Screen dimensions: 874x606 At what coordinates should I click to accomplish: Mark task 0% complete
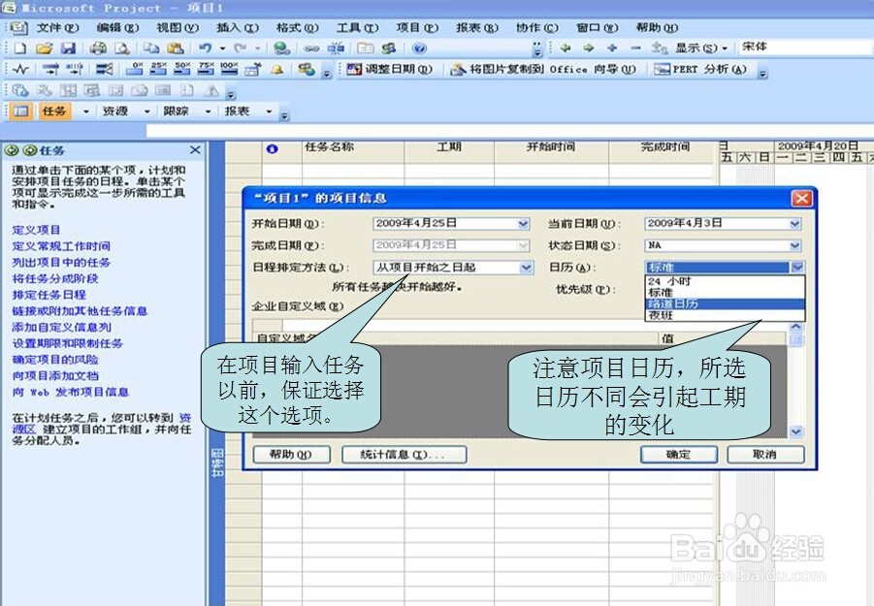(134, 69)
